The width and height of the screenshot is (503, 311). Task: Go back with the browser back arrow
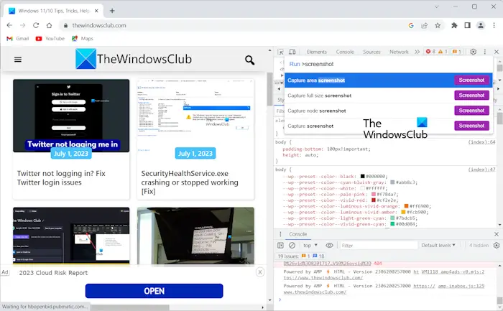click(x=9, y=25)
